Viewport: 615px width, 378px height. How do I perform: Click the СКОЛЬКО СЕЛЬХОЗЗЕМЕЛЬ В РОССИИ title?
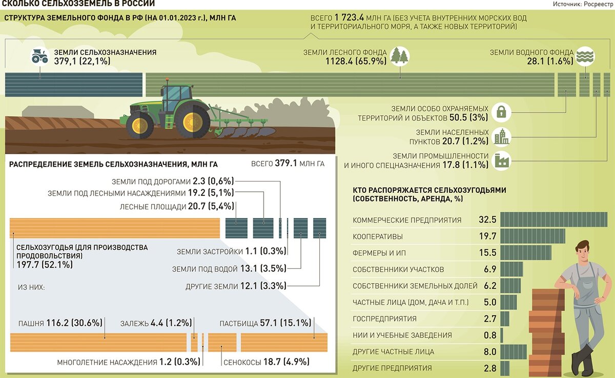pos(78,4)
